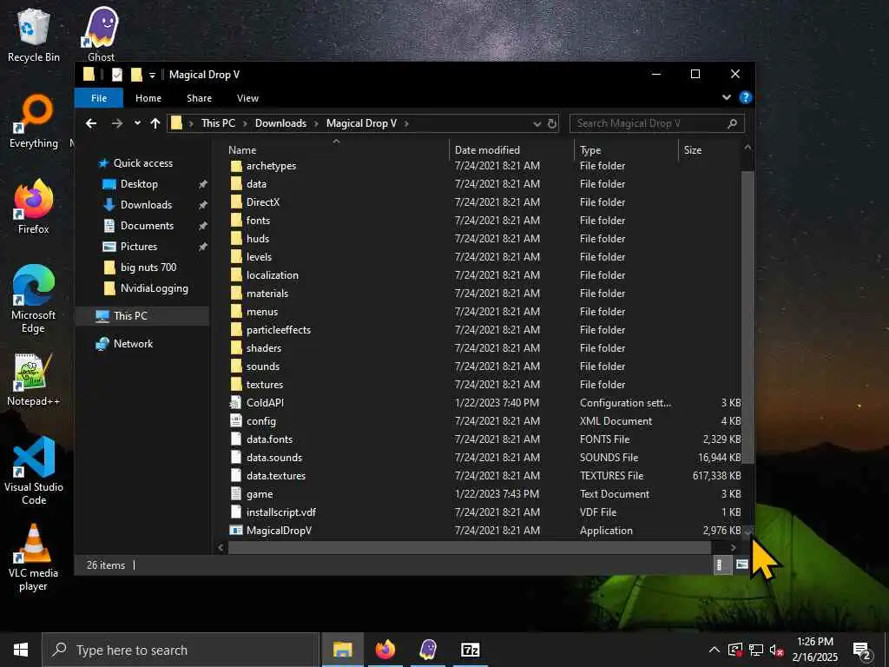Click the Properties quick access toolbar icon
889x667 pixels.
(x=117, y=75)
